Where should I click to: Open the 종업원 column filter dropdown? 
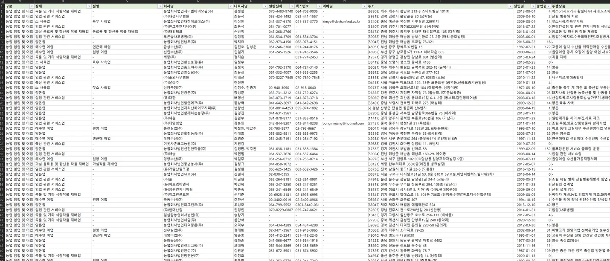(x=548, y=6)
